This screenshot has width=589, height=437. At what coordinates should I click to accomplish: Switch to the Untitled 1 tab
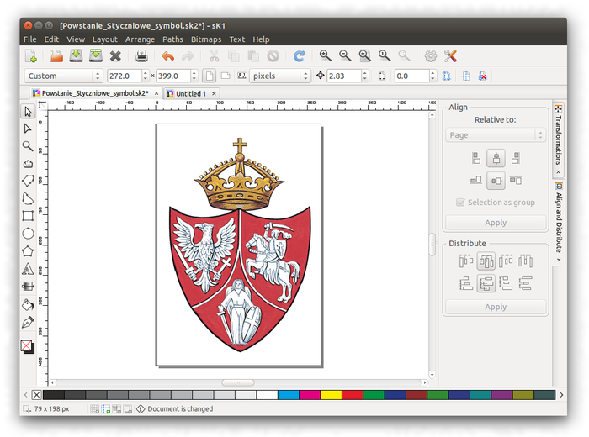click(190, 93)
